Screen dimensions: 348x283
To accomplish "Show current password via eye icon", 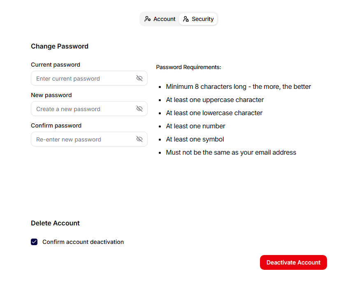I will [x=139, y=78].
